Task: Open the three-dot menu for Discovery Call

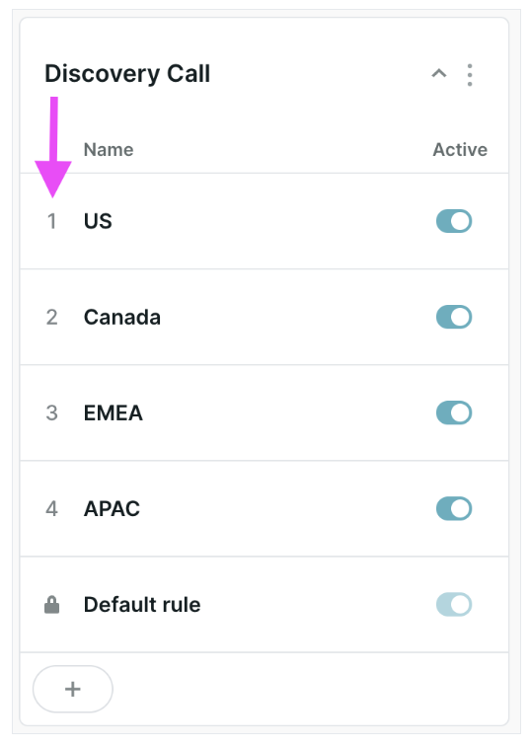Action: pos(470,75)
